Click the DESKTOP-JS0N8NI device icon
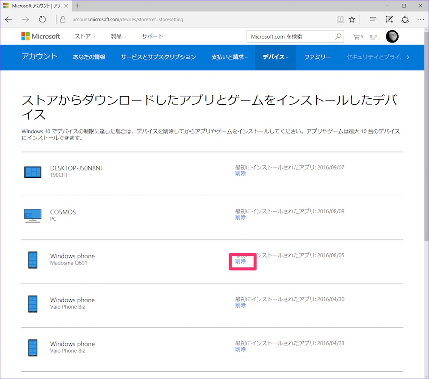This screenshot has width=429, height=379. [x=33, y=172]
